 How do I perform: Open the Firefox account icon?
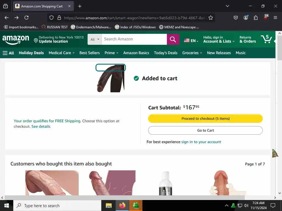coord(246,18)
